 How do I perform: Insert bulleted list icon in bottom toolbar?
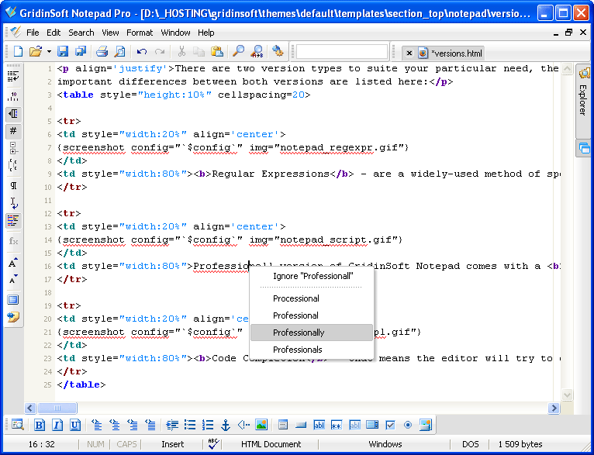pyautogui.click(x=190, y=425)
